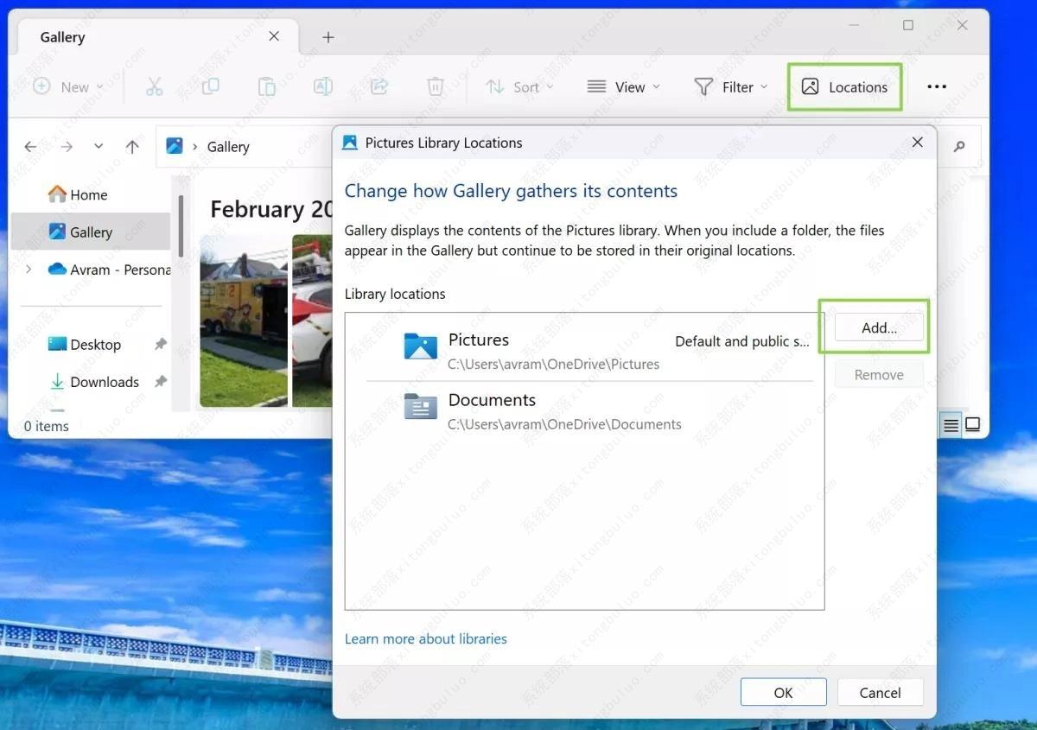The width and height of the screenshot is (1037, 730).
Task: Click the Paste icon in the toolbar
Action: [x=266, y=86]
